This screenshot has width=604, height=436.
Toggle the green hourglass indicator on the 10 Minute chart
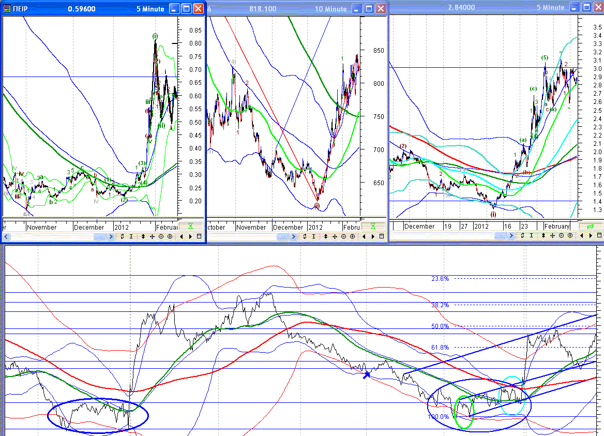click(373, 226)
